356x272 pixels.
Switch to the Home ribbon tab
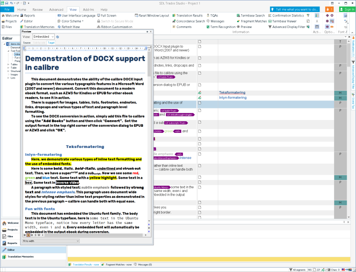21,9
